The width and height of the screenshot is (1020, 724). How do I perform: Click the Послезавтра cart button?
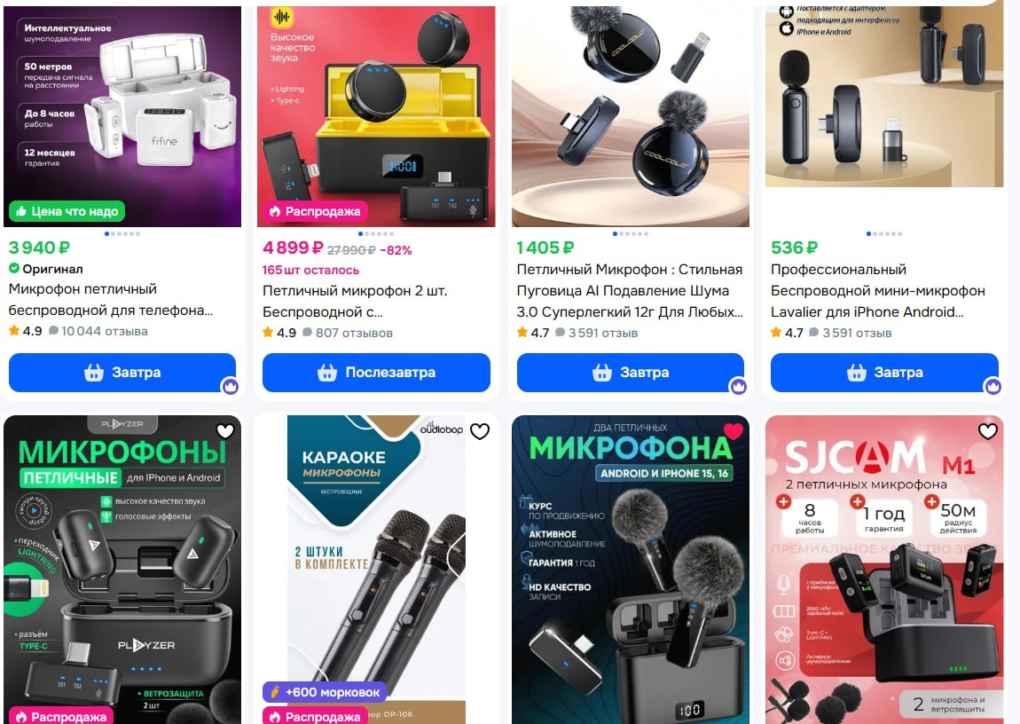coord(376,373)
